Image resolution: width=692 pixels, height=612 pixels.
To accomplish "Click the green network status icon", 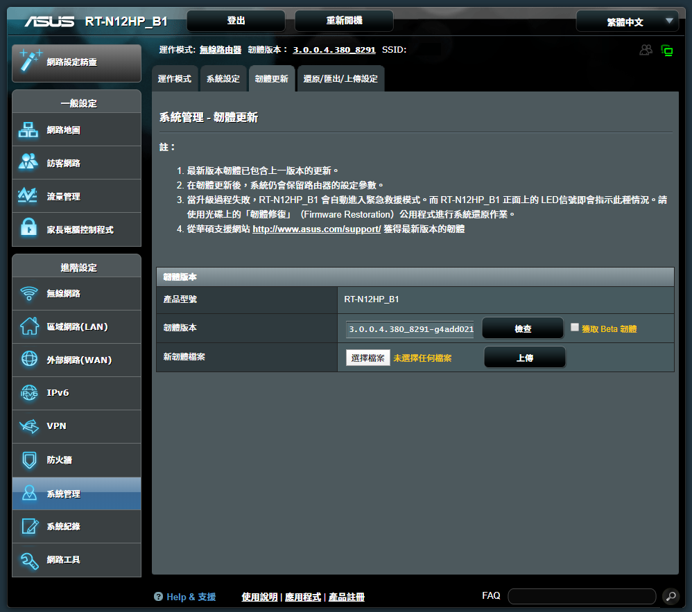I will [x=667, y=51].
